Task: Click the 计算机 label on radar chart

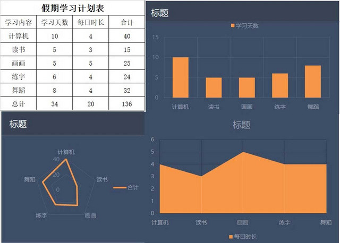Action: 66,152
